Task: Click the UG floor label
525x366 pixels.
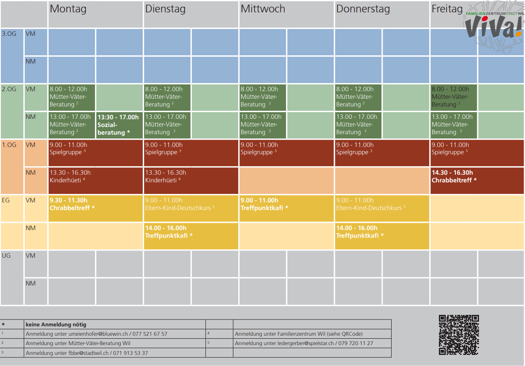Action: point(6,256)
